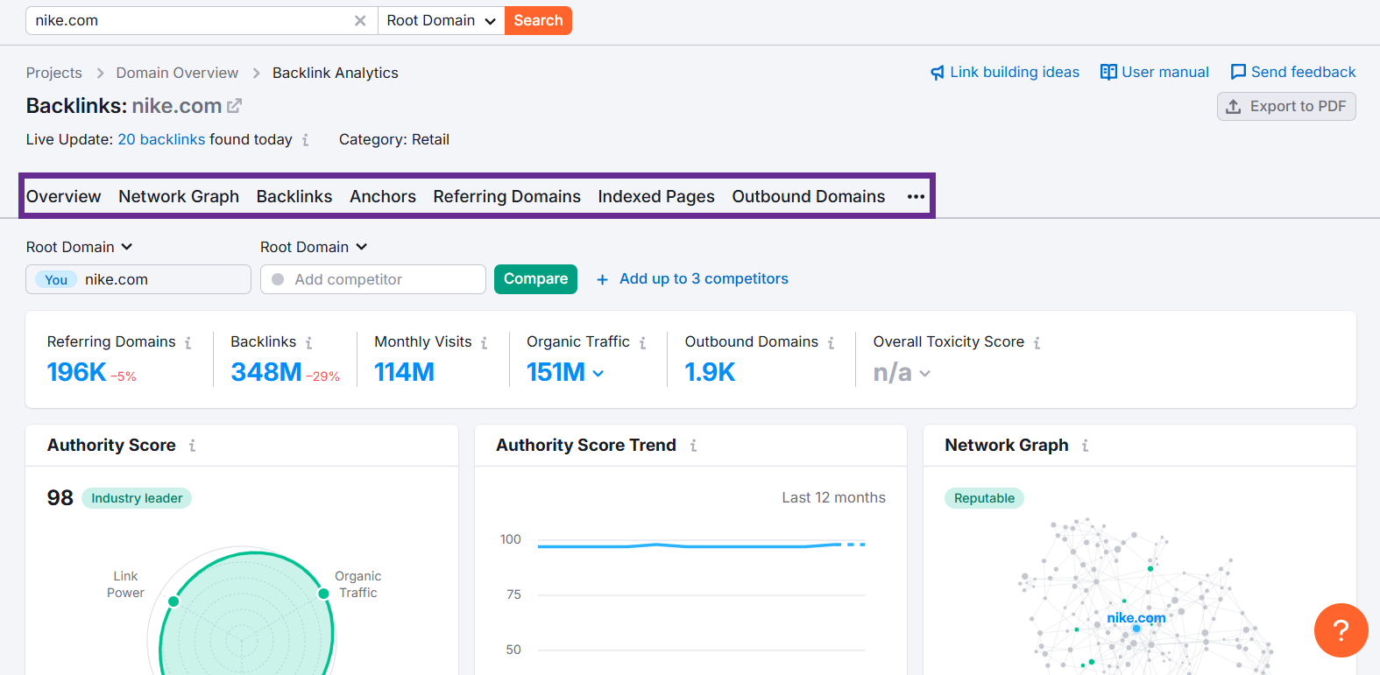Click the Industry leader badge

(x=137, y=498)
